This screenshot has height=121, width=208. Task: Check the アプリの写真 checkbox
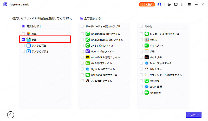tap(23, 46)
